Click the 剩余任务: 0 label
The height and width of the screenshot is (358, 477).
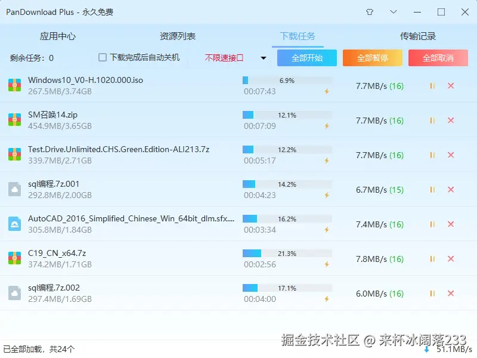tap(32, 58)
